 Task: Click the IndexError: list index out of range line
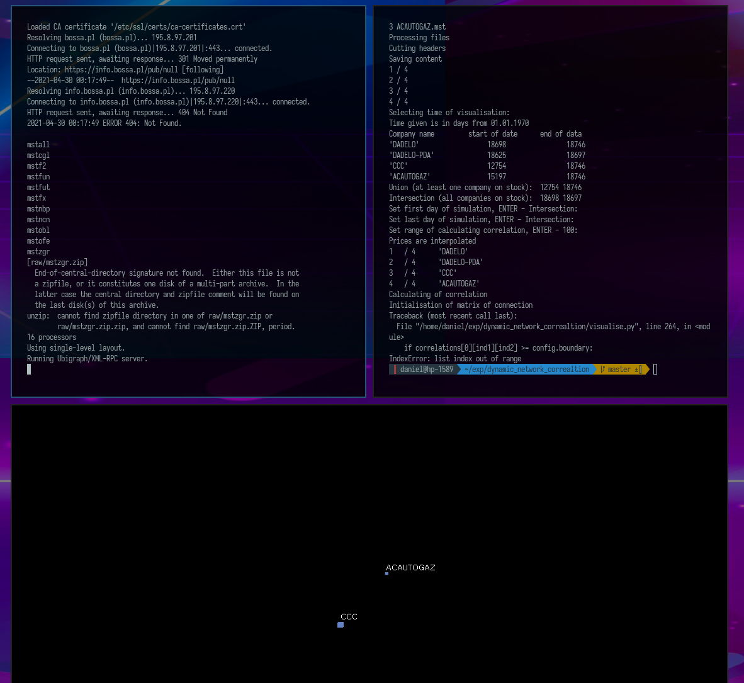454,359
